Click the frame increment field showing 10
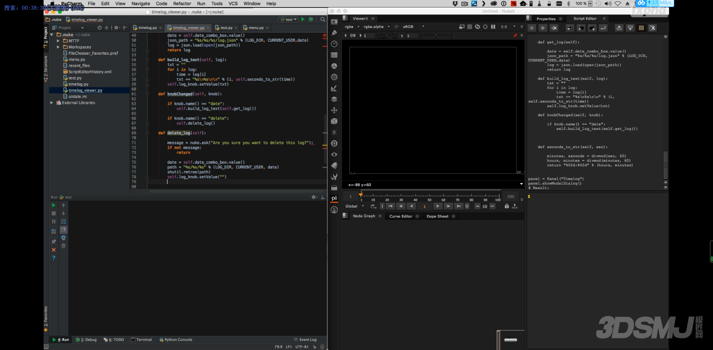This screenshot has width=713, height=350. (x=485, y=206)
